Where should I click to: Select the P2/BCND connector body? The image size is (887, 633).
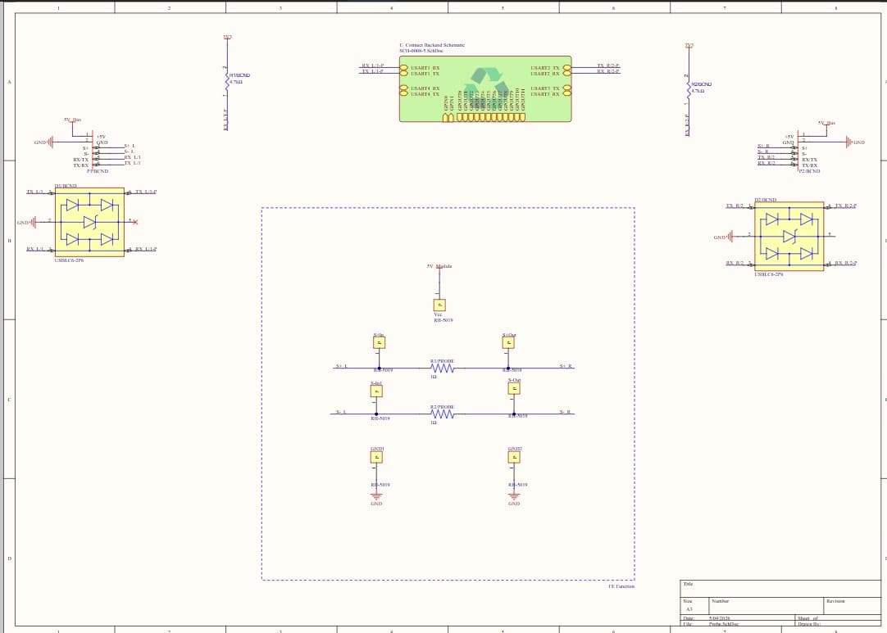(797, 149)
